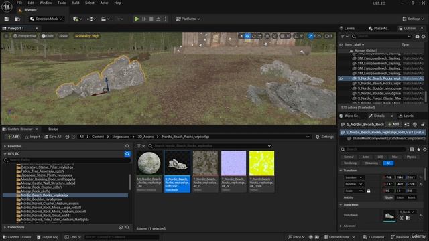Viewport: 429px width, 241px height.
Task: Open Outliner settings gear
Action: click(423, 36)
